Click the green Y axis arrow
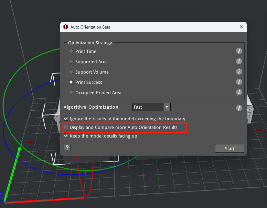This screenshot has height=208, width=267. [x=12, y=175]
